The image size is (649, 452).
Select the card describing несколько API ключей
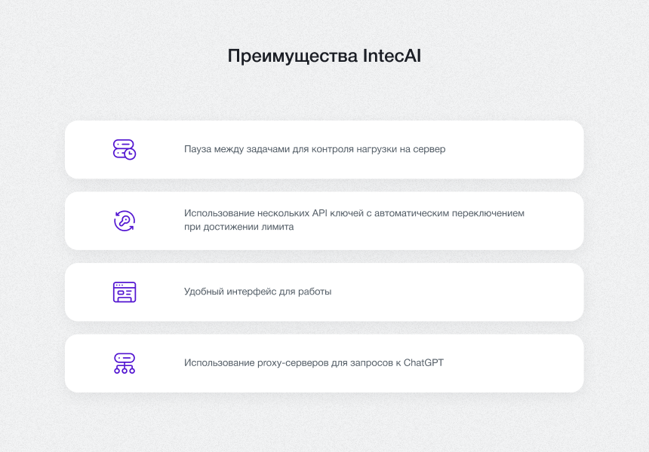coord(324,220)
